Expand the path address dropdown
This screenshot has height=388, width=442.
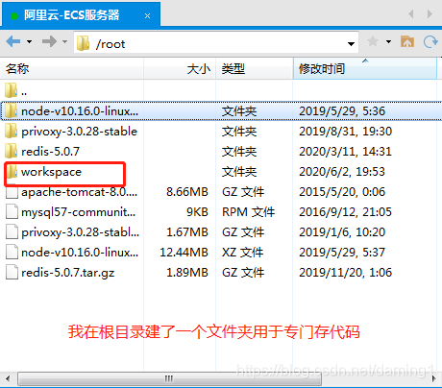(351, 44)
